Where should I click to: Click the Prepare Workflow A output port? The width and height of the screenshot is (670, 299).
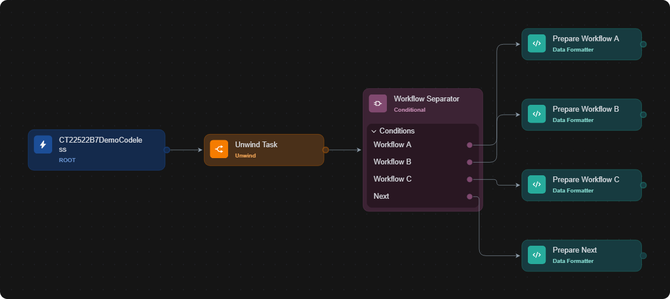click(643, 44)
